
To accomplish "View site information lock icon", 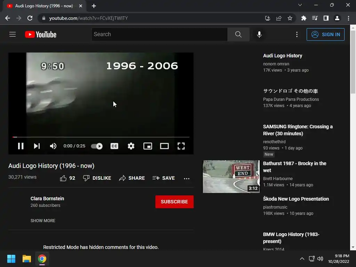I will tap(44, 18).
